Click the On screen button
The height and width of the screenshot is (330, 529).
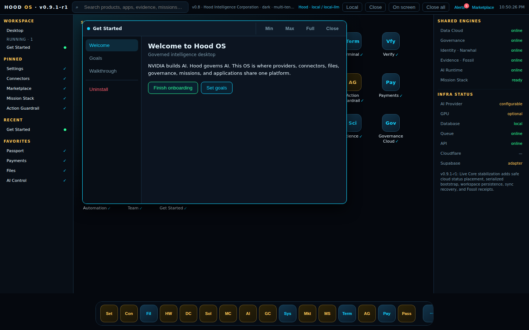pos(404,7)
